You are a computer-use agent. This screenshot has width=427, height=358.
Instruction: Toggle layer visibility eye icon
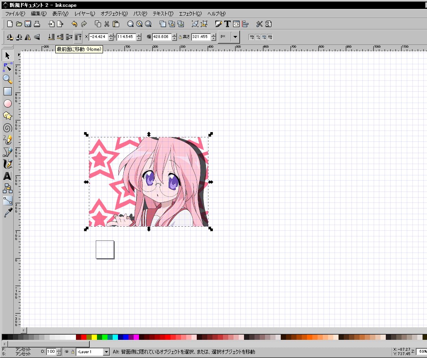(67, 352)
